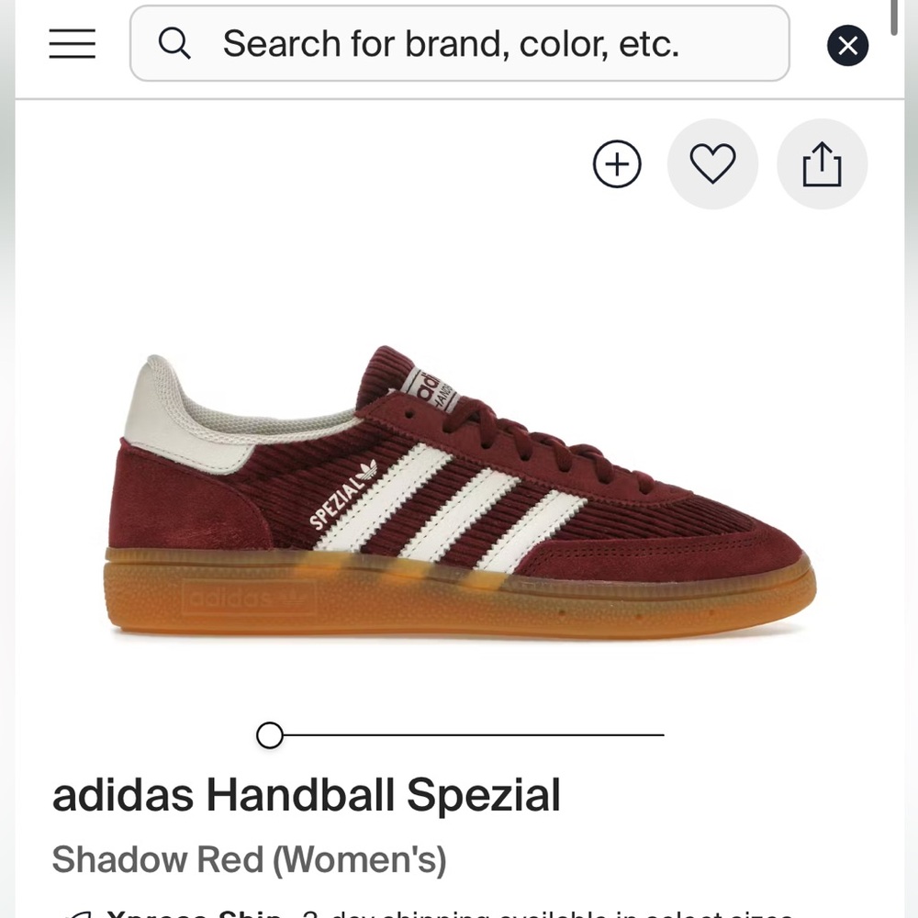
Task: Expand the side menu with the three-line icon
Action: [72, 44]
